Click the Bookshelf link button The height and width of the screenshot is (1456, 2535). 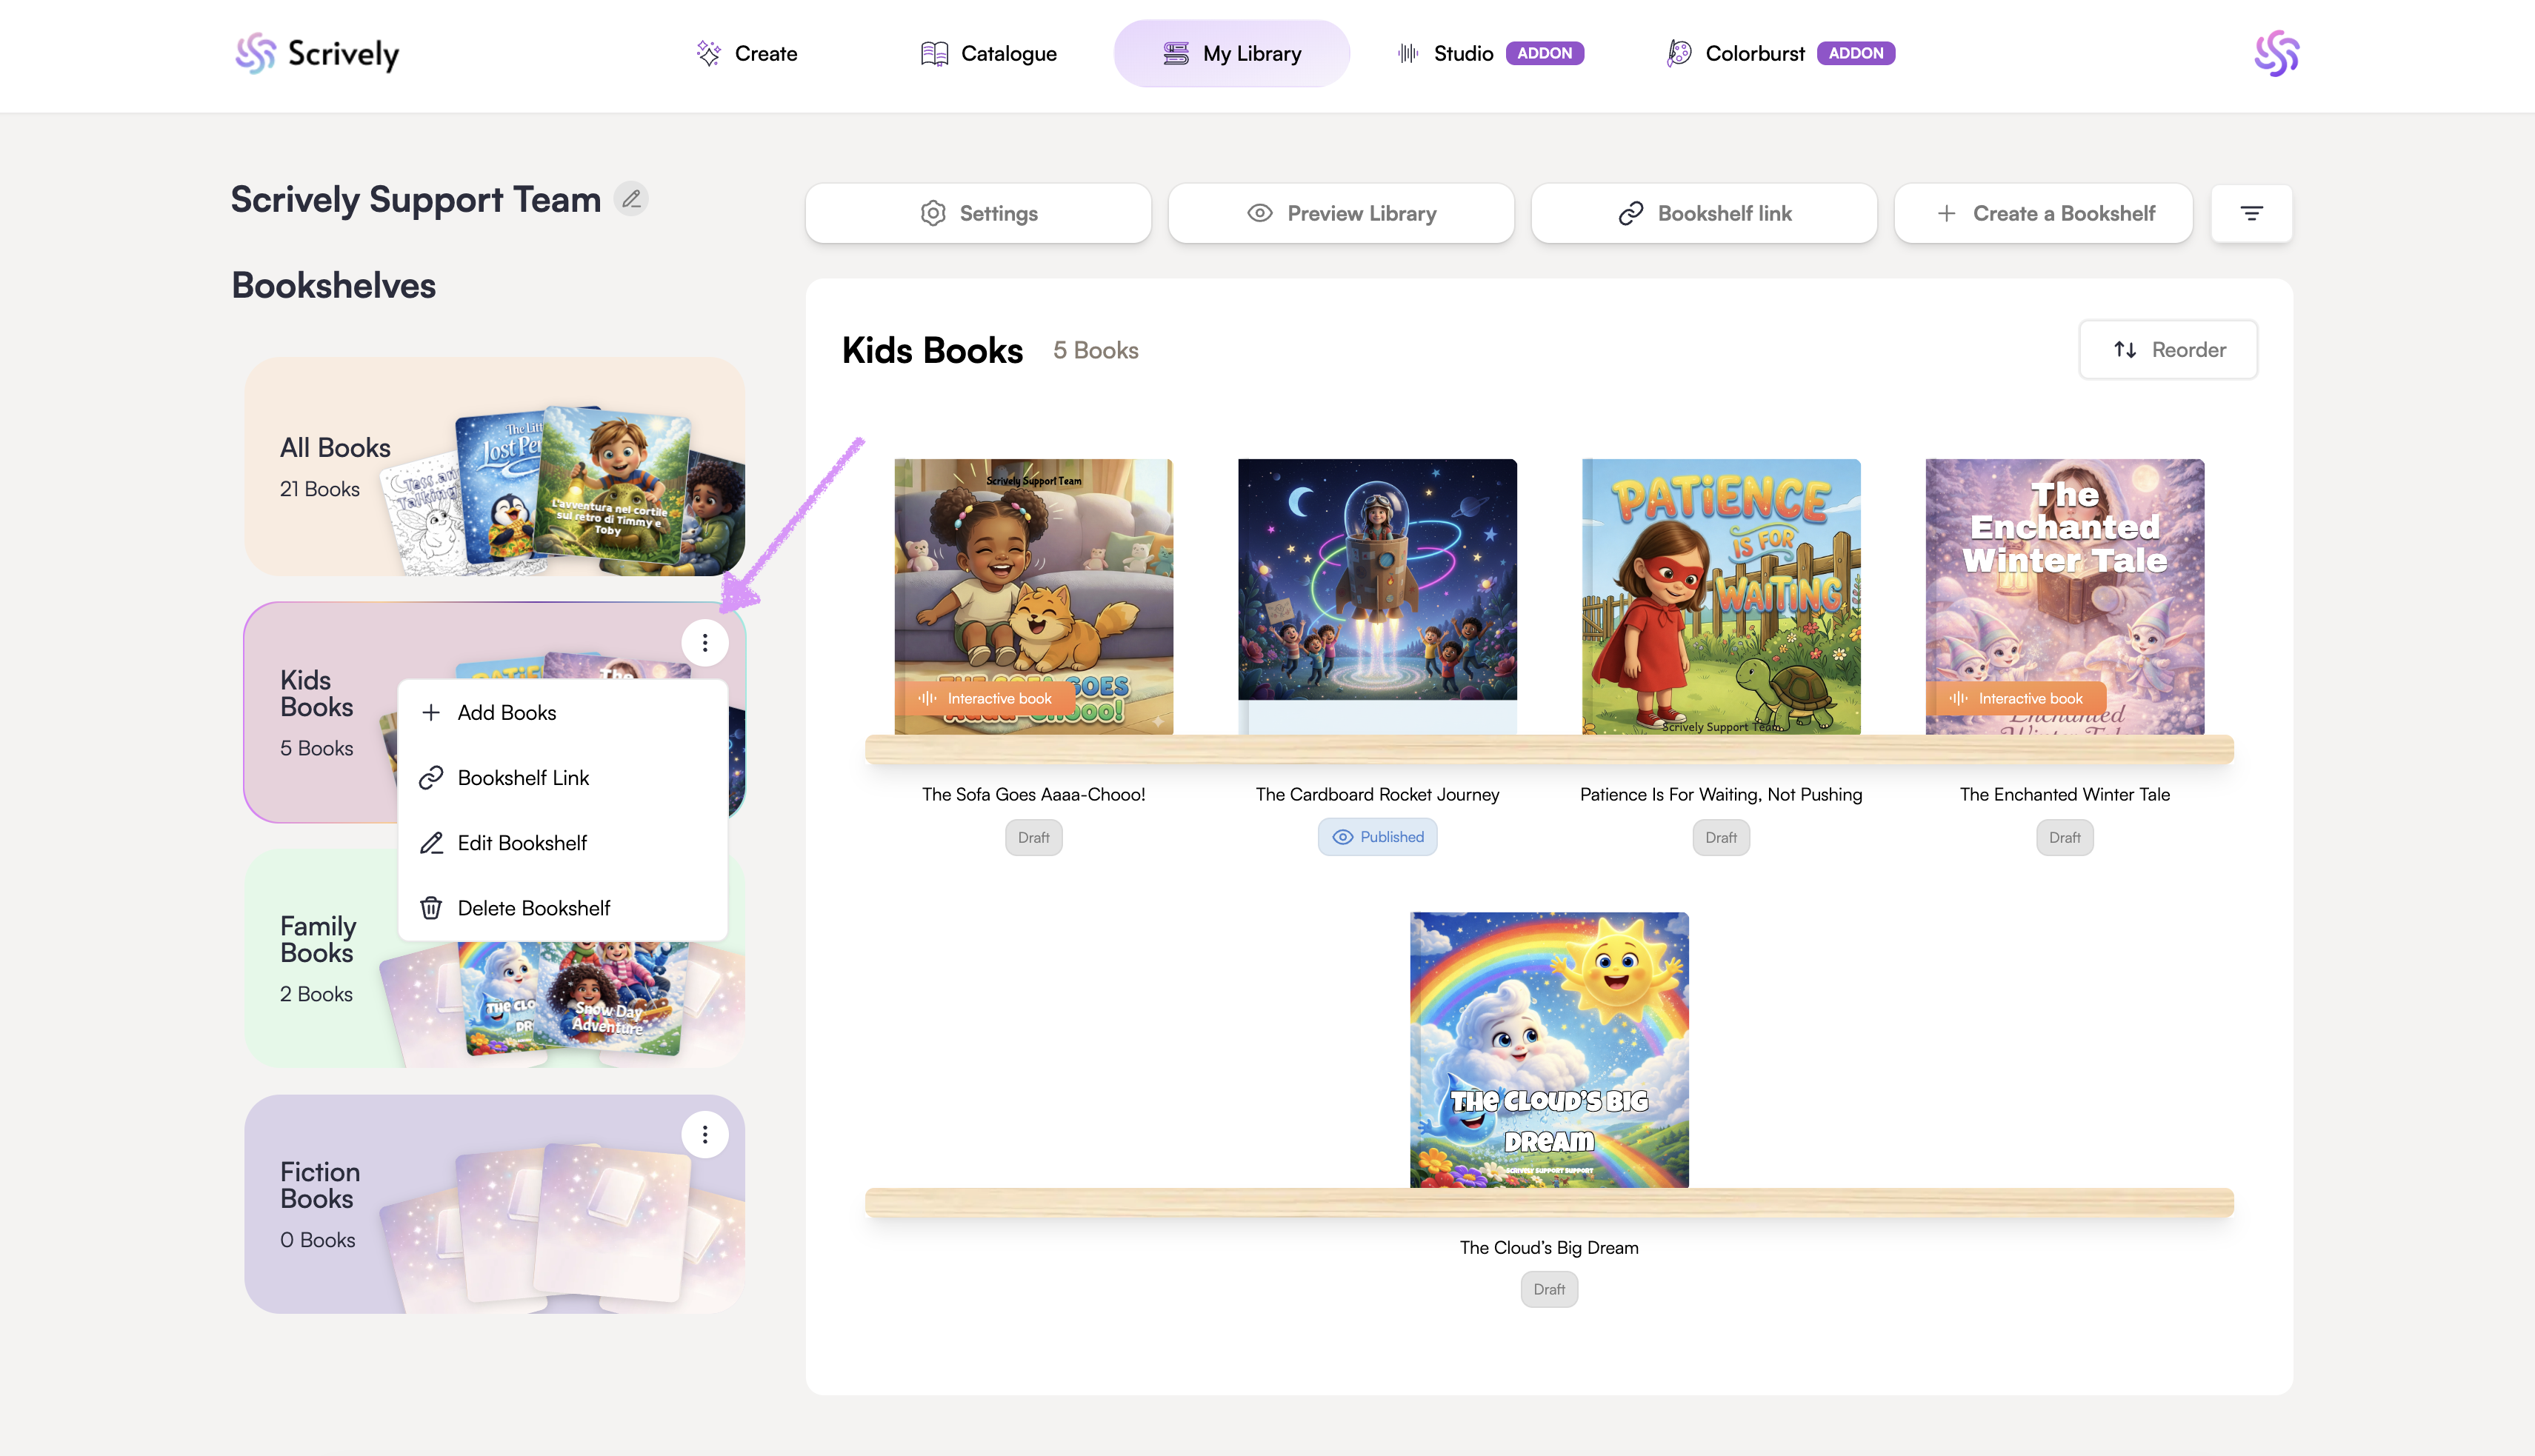(x=1704, y=213)
